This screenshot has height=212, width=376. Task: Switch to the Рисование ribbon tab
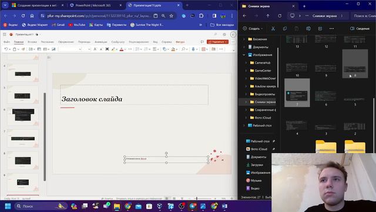coord(47,42)
